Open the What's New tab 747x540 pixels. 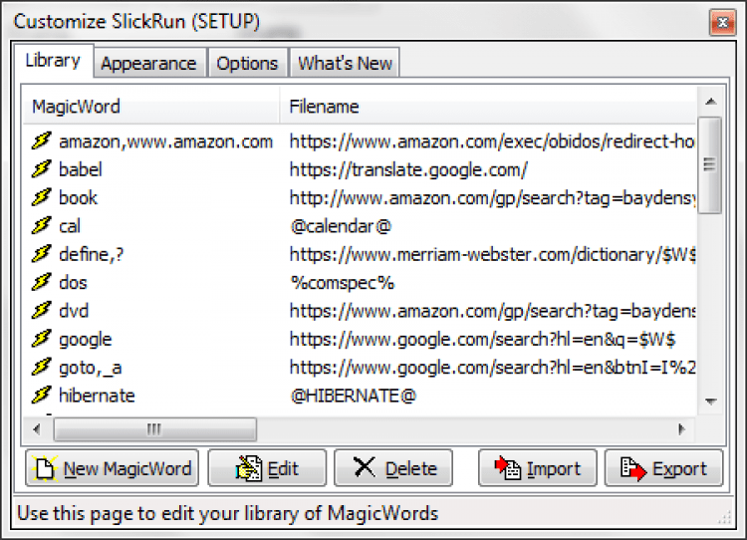click(x=345, y=63)
